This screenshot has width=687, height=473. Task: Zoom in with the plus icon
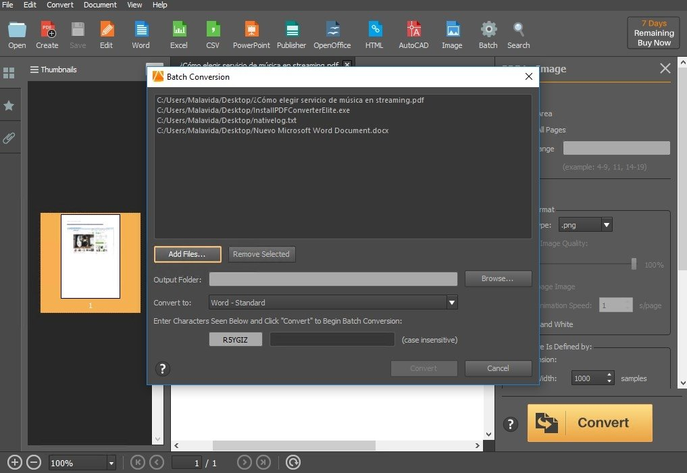(x=14, y=462)
